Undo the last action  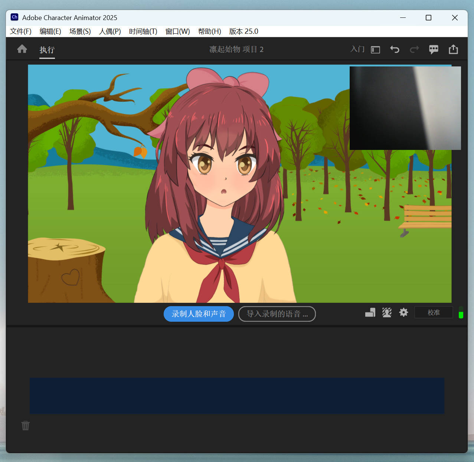[395, 49]
